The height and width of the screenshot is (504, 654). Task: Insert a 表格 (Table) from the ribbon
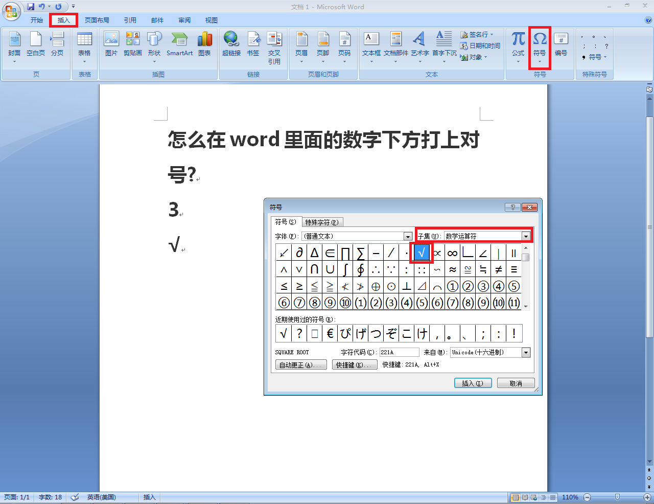(x=84, y=39)
